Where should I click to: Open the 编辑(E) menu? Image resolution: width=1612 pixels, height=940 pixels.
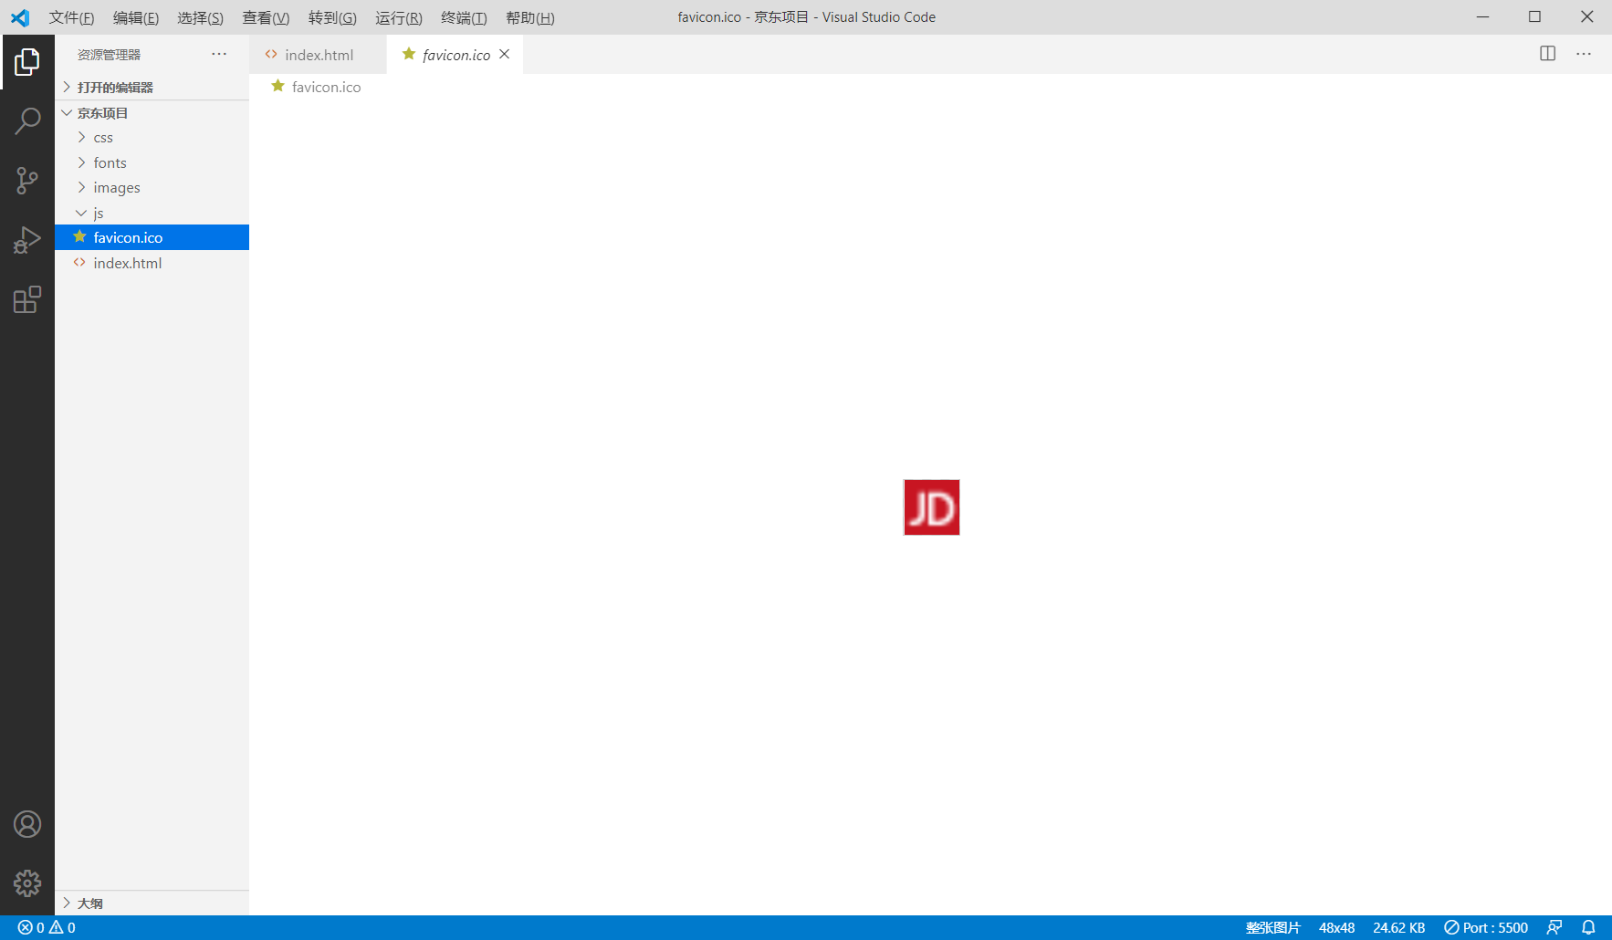click(136, 17)
